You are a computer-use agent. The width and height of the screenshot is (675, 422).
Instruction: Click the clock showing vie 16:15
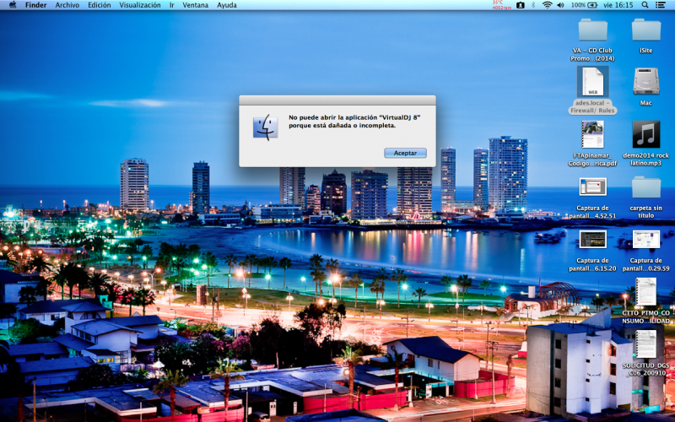(x=618, y=5)
